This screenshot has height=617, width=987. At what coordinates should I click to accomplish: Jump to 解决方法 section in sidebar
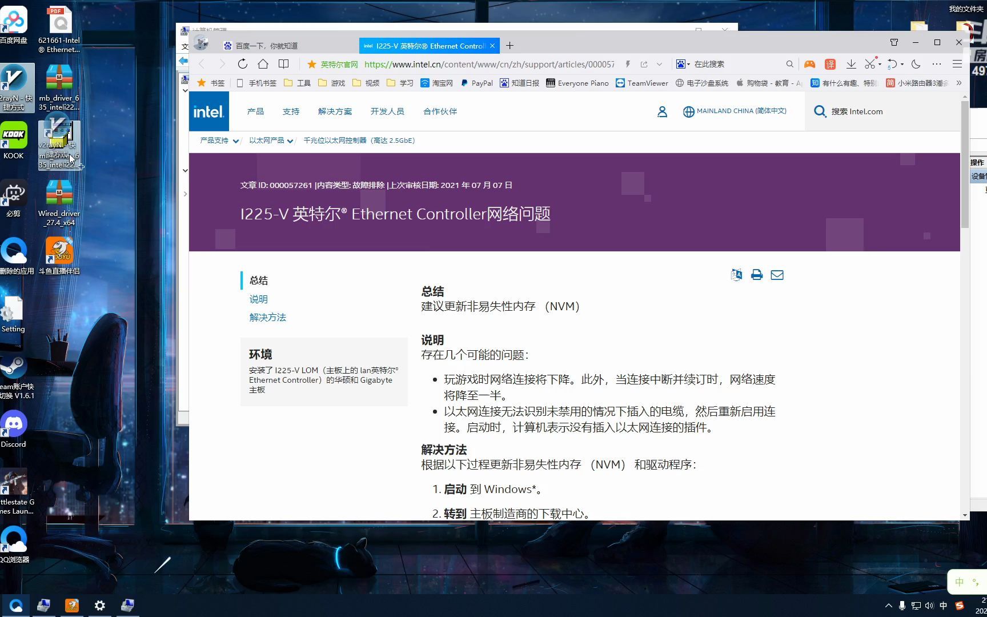tap(268, 318)
